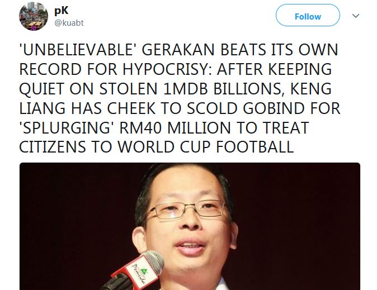
Task: Click the green logo on microphone flag
Action: [x=145, y=272]
